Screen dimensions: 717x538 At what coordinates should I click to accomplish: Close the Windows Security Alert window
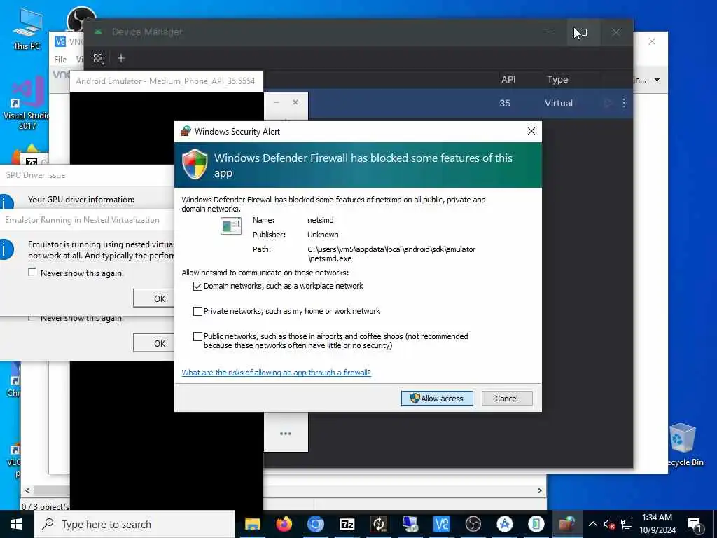531,131
